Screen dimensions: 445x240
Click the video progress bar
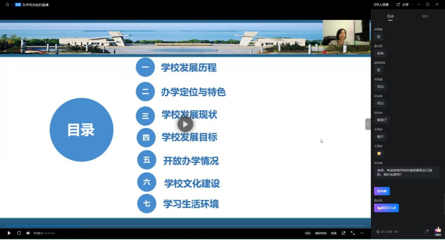click(185, 225)
